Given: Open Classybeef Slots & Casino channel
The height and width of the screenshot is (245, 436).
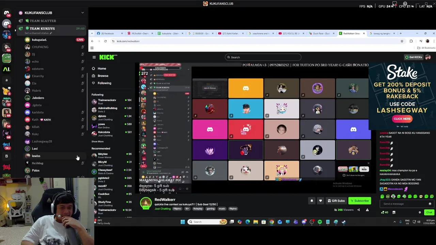Looking at the screenshot, I should [112, 171].
